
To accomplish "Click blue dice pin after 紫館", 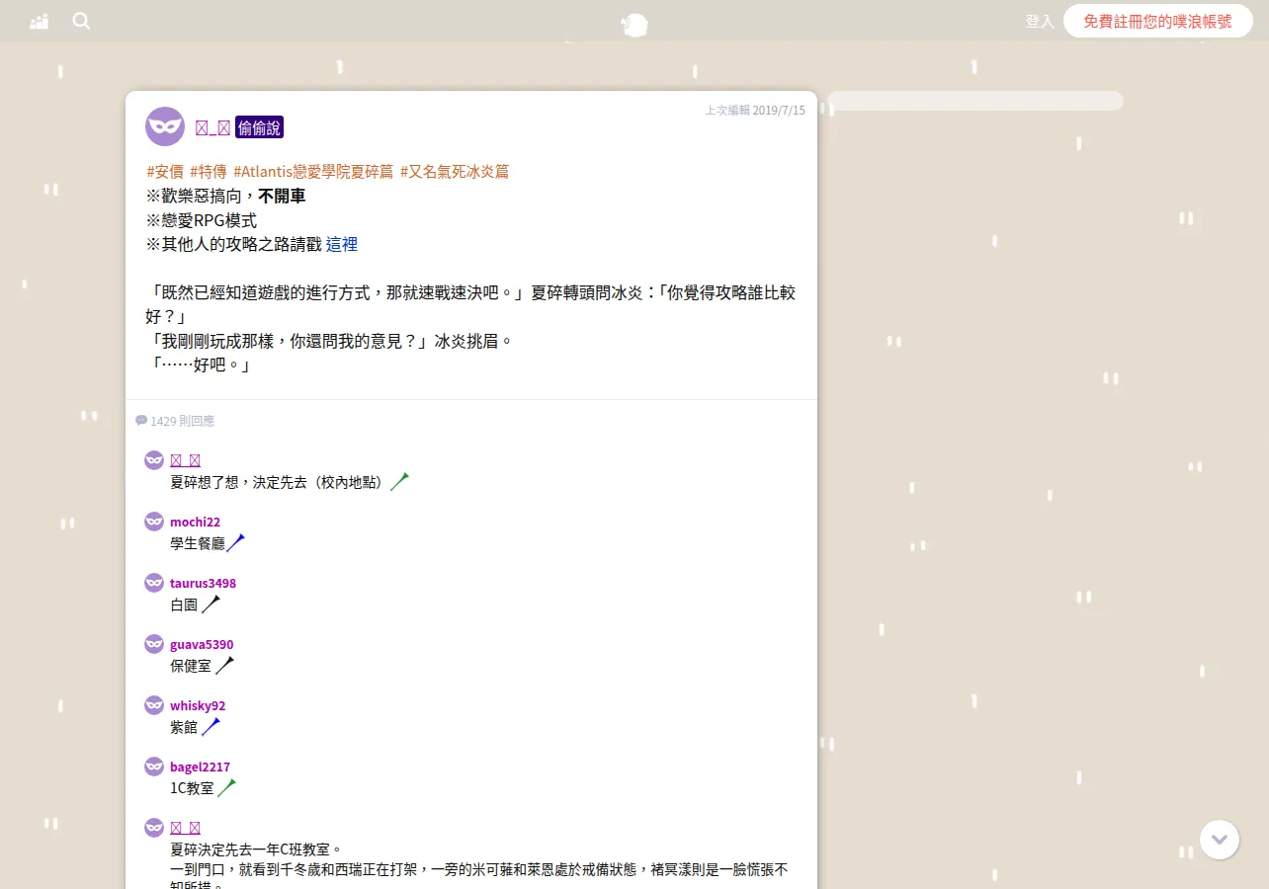I will tap(211, 726).
